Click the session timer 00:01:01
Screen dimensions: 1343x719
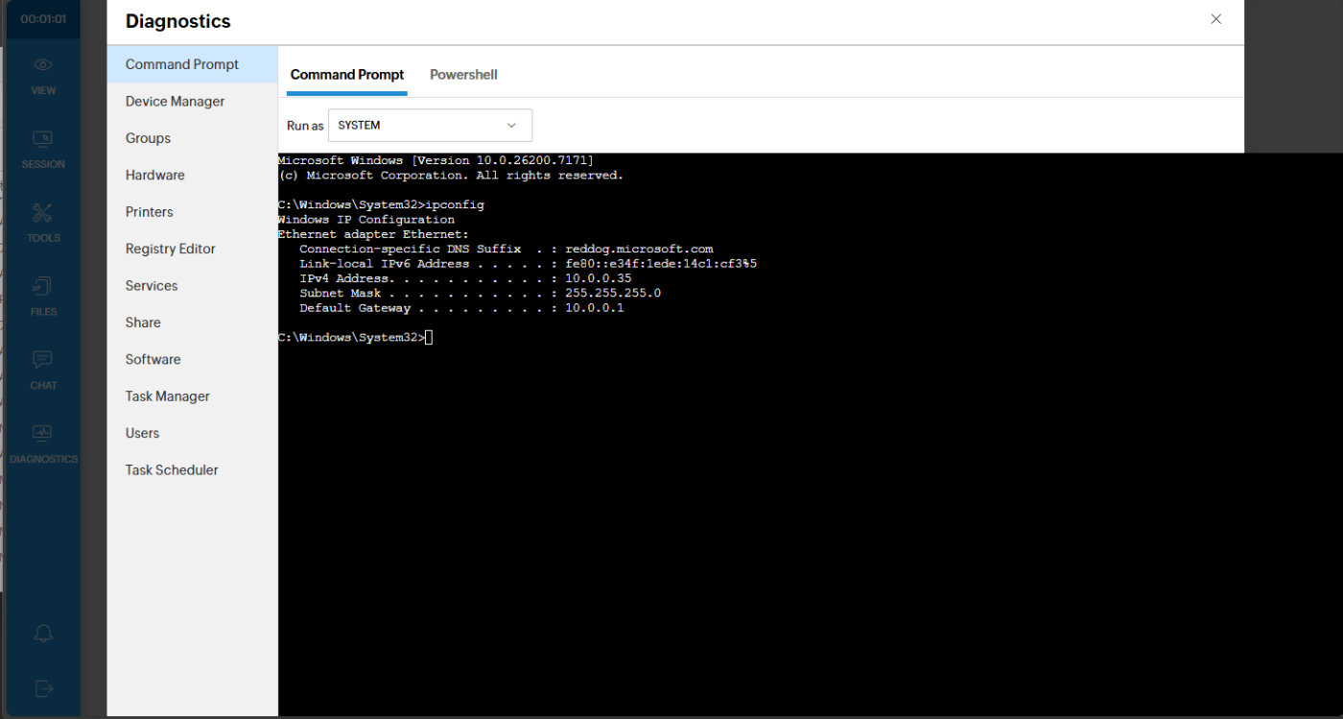[x=43, y=19]
